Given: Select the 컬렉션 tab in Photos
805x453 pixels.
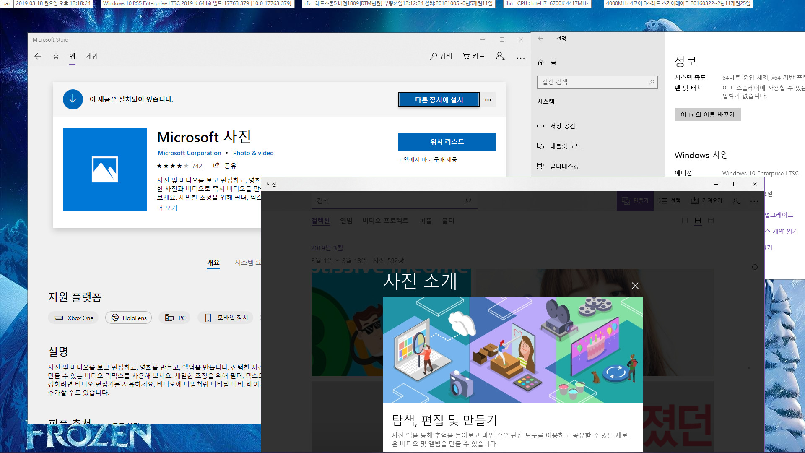Looking at the screenshot, I should pos(321,221).
